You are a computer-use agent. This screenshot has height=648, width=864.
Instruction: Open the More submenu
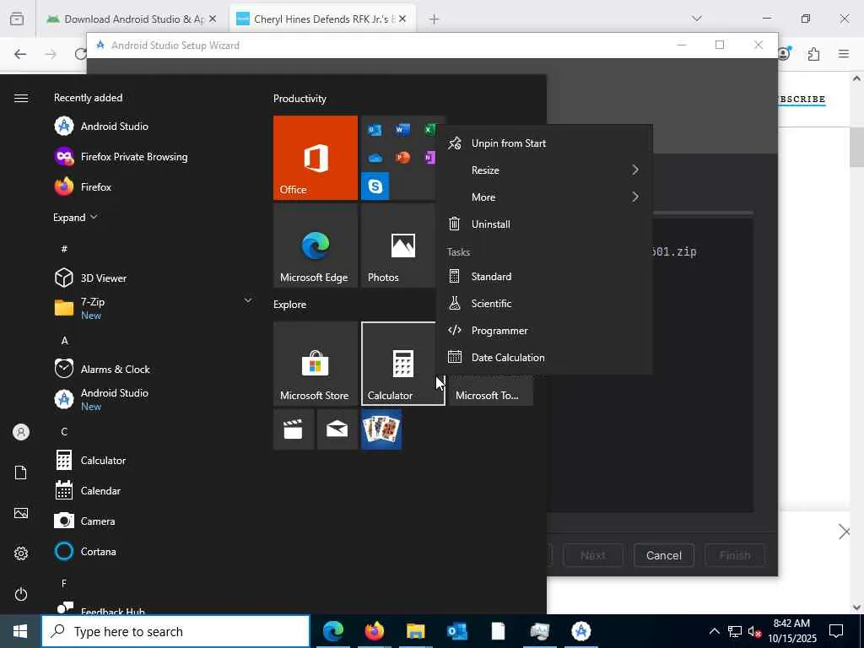(x=544, y=197)
